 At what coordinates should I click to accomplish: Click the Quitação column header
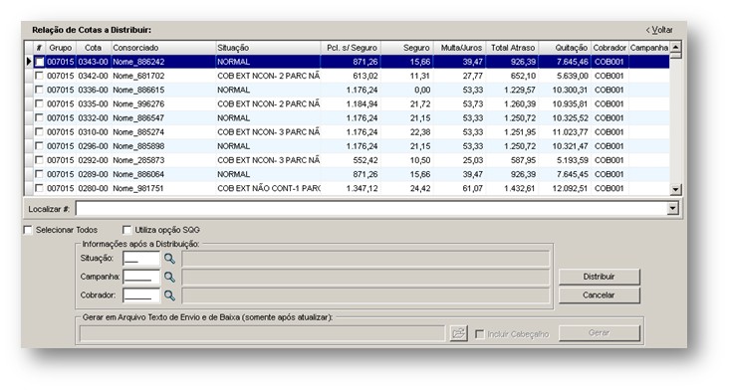[565, 48]
